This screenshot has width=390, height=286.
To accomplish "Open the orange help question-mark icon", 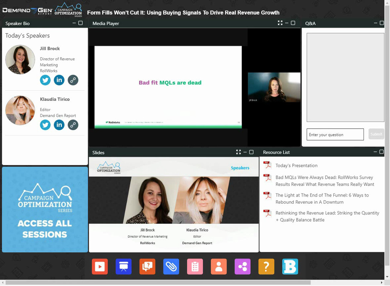I will 266,267.
